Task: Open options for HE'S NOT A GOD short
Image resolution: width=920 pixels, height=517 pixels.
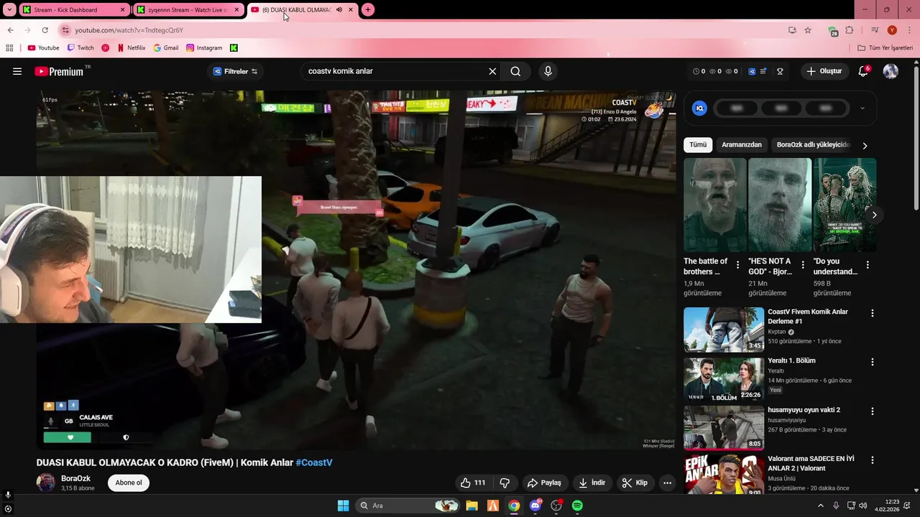Action: (x=803, y=265)
